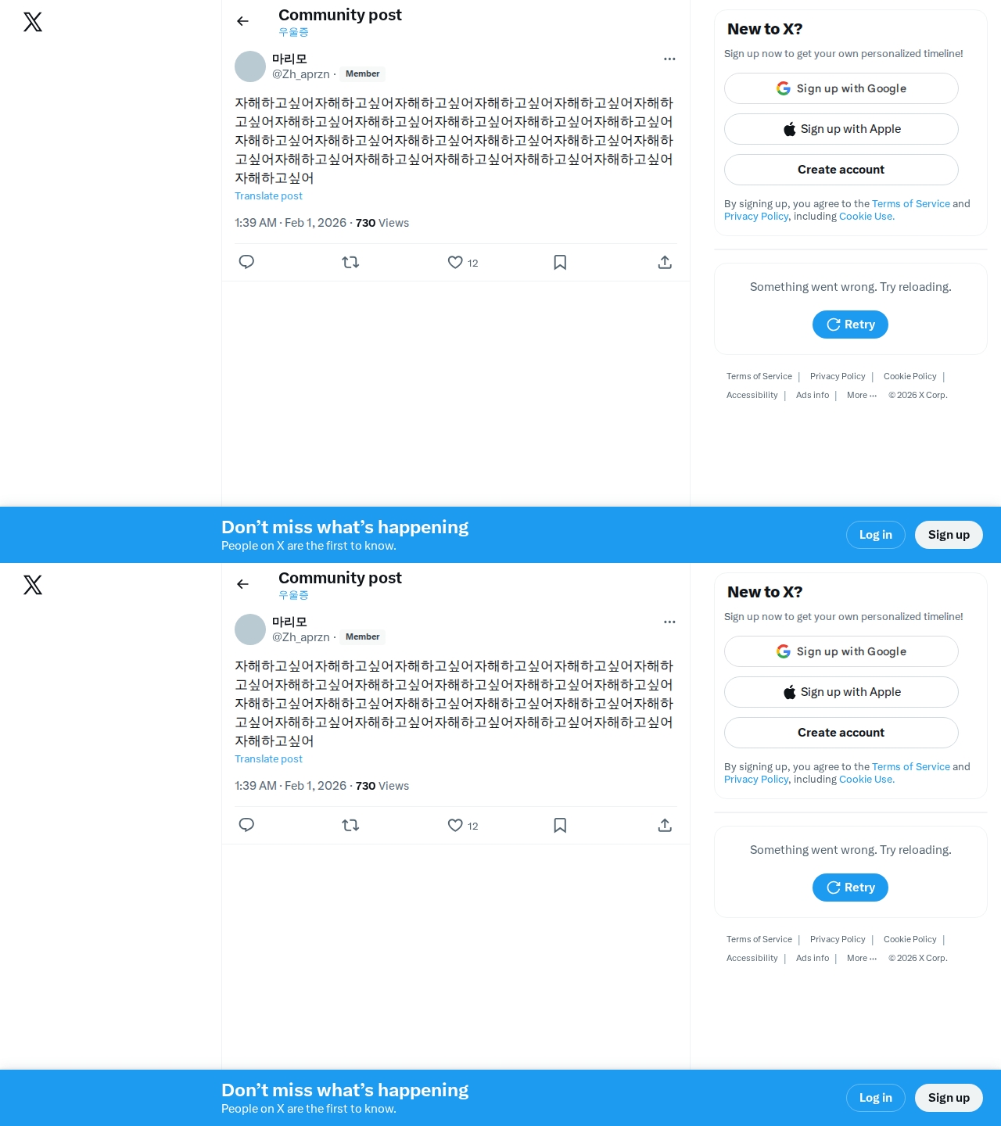Open the three-dot more menu on the upper post
The height and width of the screenshot is (1126, 1001).
pos(669,59)
